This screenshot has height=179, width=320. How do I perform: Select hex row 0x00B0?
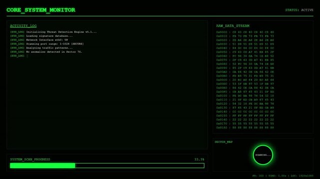click(x=245, y=76)
